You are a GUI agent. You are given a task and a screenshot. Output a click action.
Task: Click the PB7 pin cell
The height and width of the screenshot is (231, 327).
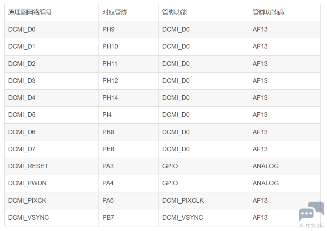coord(128,218)
